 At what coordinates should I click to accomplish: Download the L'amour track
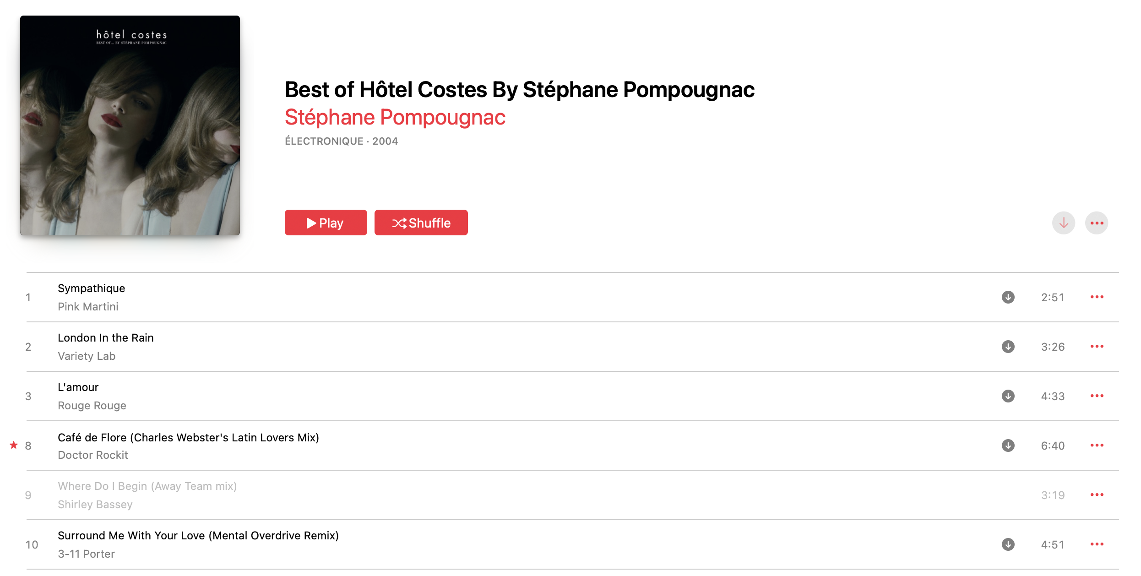1008,396
